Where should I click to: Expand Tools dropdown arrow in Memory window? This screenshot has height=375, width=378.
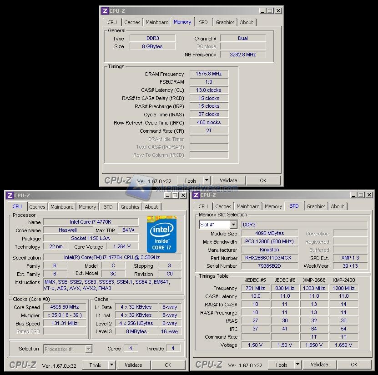[207, 180]
